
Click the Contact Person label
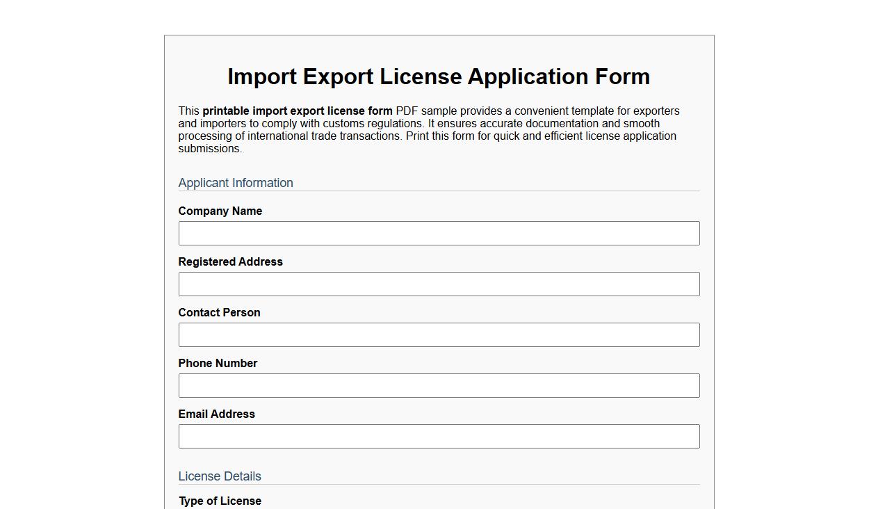(219, 312)
